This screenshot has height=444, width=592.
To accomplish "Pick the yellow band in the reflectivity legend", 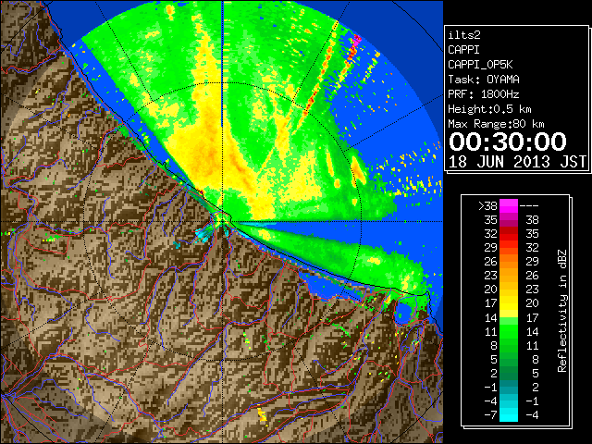I will 509,303.
